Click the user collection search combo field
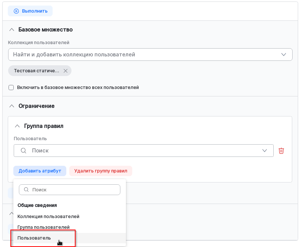This screenshot has width=300, height=247. pos(144,55)
